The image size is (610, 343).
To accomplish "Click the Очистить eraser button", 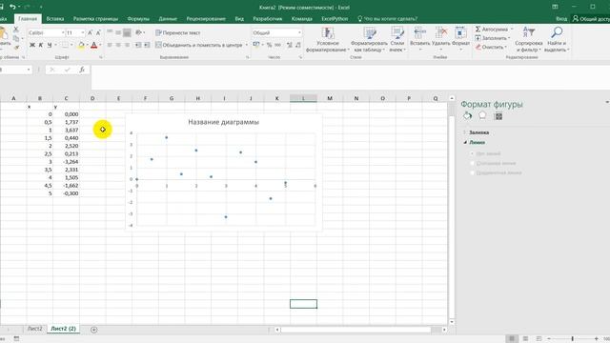I will point(491,47).
